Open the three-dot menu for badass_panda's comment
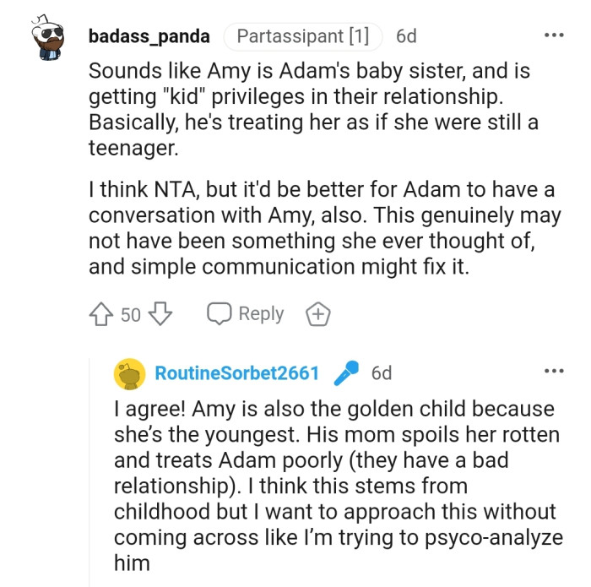 [553, 36]
